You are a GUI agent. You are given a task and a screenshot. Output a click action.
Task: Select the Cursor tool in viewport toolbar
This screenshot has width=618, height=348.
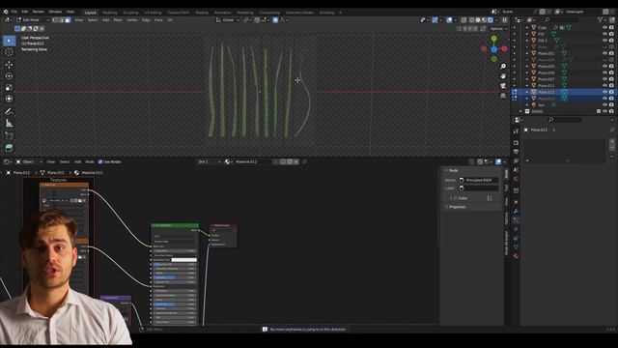[9, 52]
